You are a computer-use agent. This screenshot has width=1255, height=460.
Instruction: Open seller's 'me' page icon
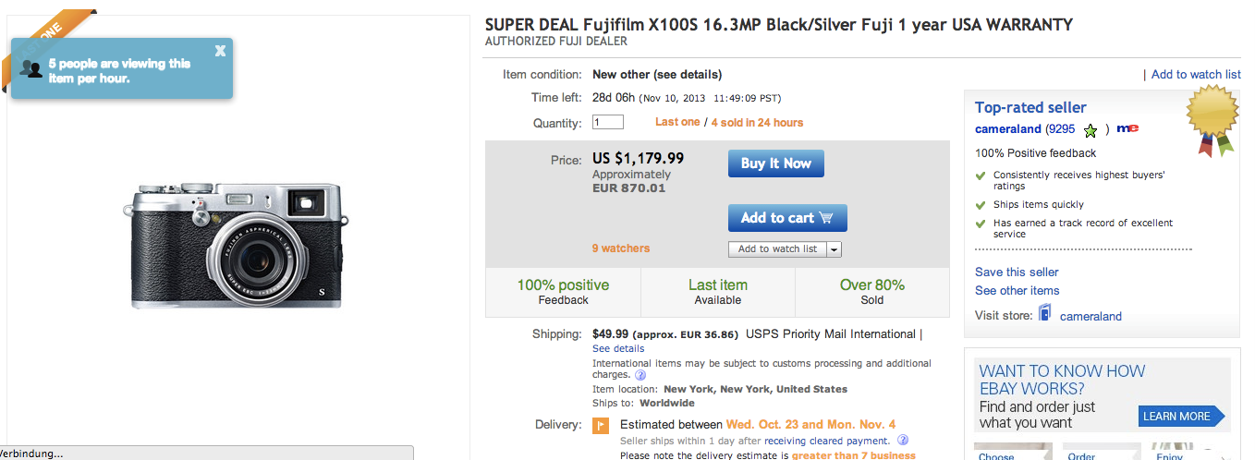[1127, 129]
